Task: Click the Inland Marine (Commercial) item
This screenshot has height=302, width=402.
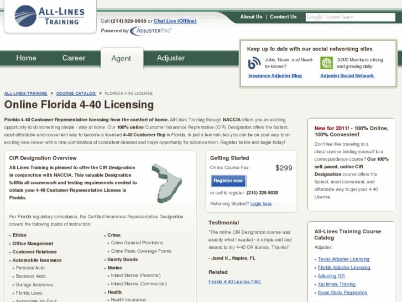Action: 139,284
